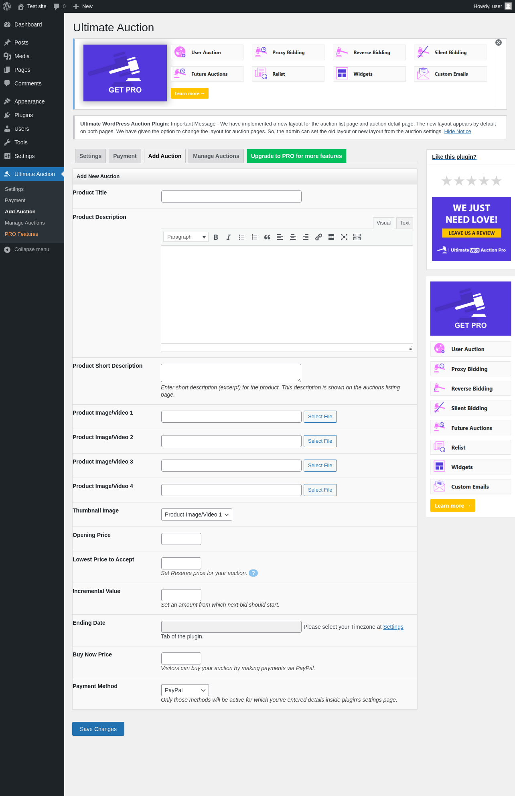The height and width of the screenshot is (796, 515).
Task: Click the reserve price help question icon
Action: [x=253, y=573]
